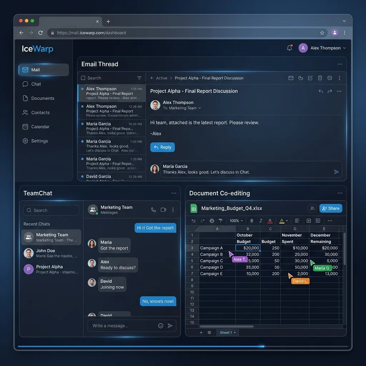Expand the To: Marketing Team recipients chevron
This screenshot has height=366, width=366.
tap(199, 108)
